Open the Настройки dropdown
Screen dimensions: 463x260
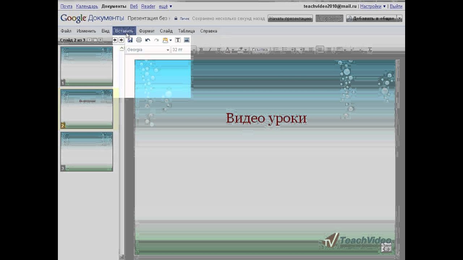[x=373, y=6]
